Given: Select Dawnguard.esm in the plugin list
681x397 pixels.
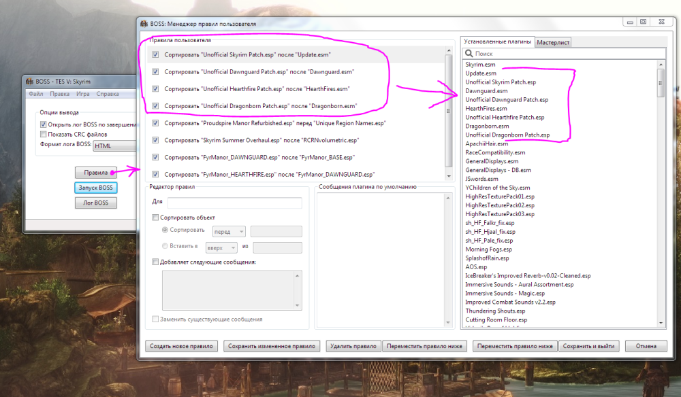Looking at the screenshot, I should (x=486, y=91).
